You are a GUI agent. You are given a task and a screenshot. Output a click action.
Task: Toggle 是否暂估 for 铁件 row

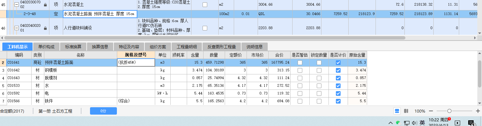[x=300, y=101]
